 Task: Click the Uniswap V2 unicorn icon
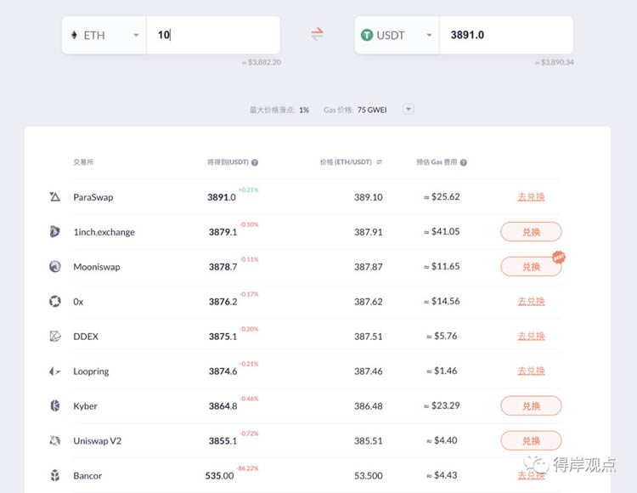pos(55,441)
